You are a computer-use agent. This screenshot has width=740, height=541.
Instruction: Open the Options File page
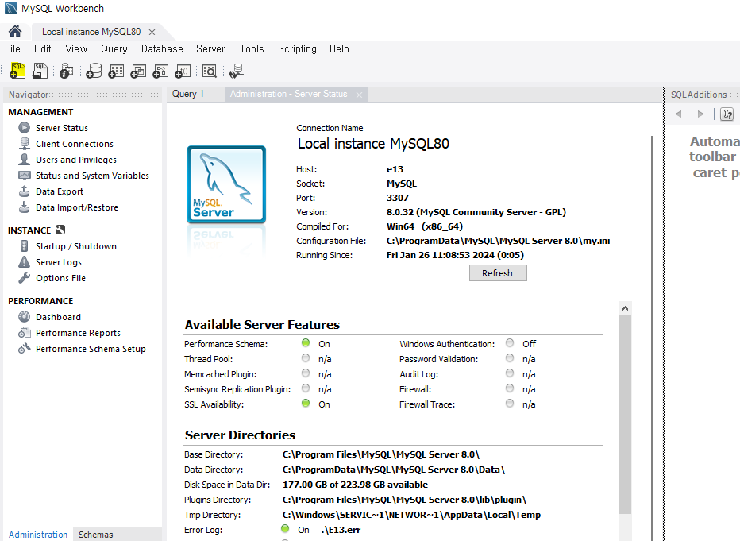61,278
